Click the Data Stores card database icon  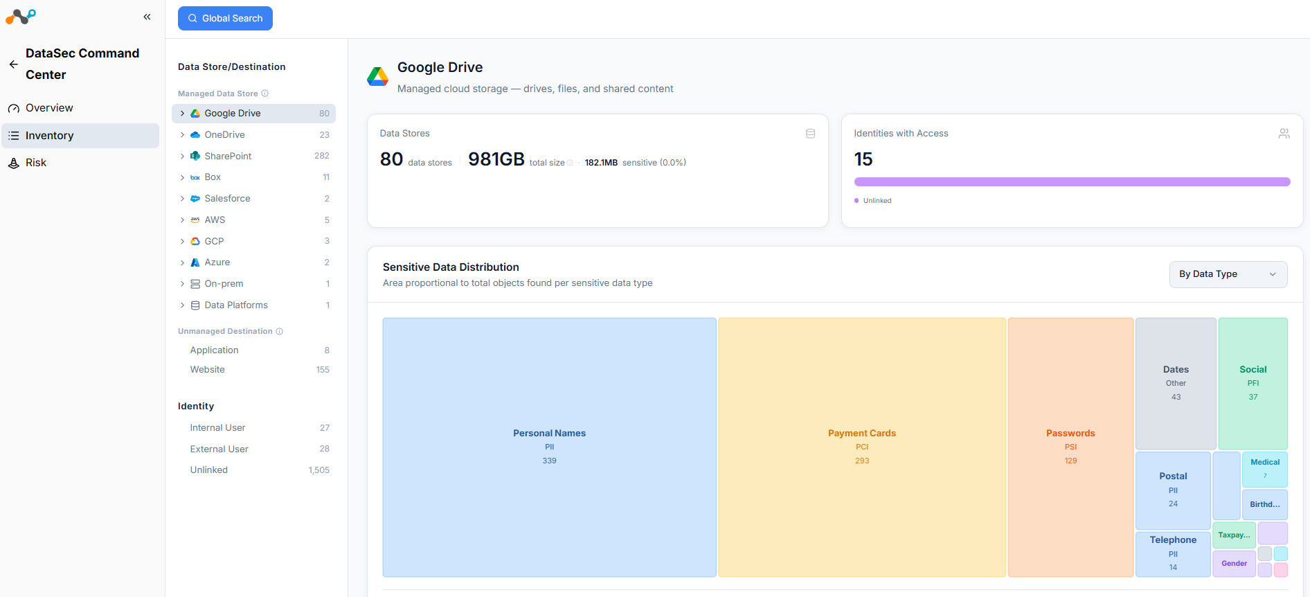[x=810, y=134]
